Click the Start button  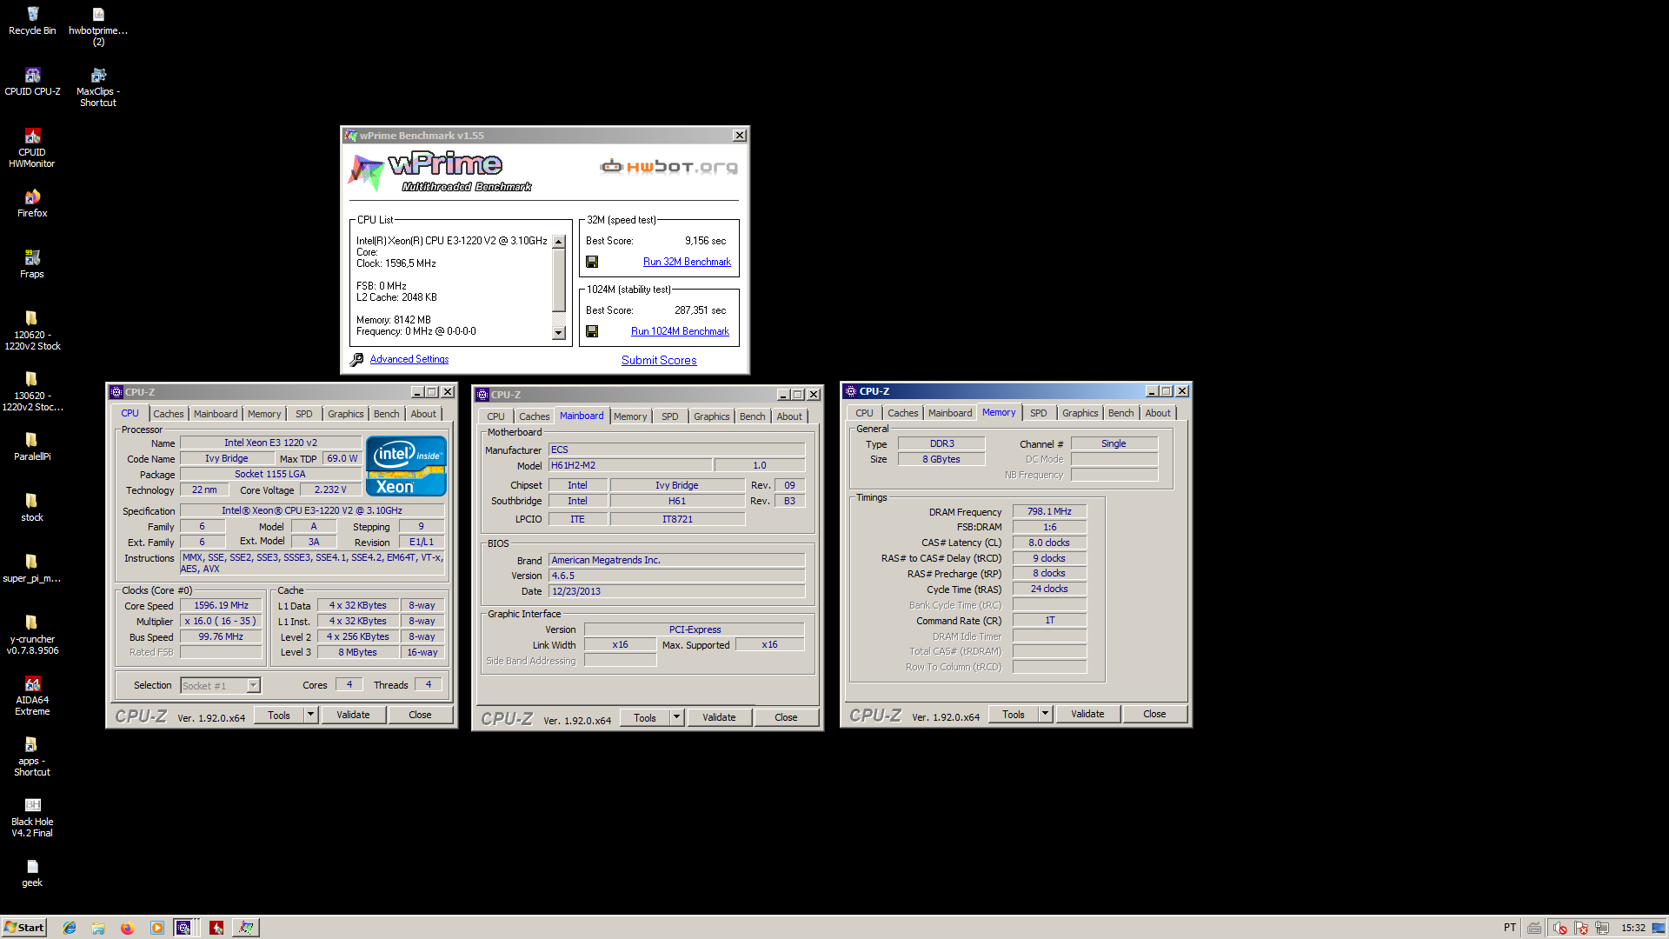pos(23,928)
